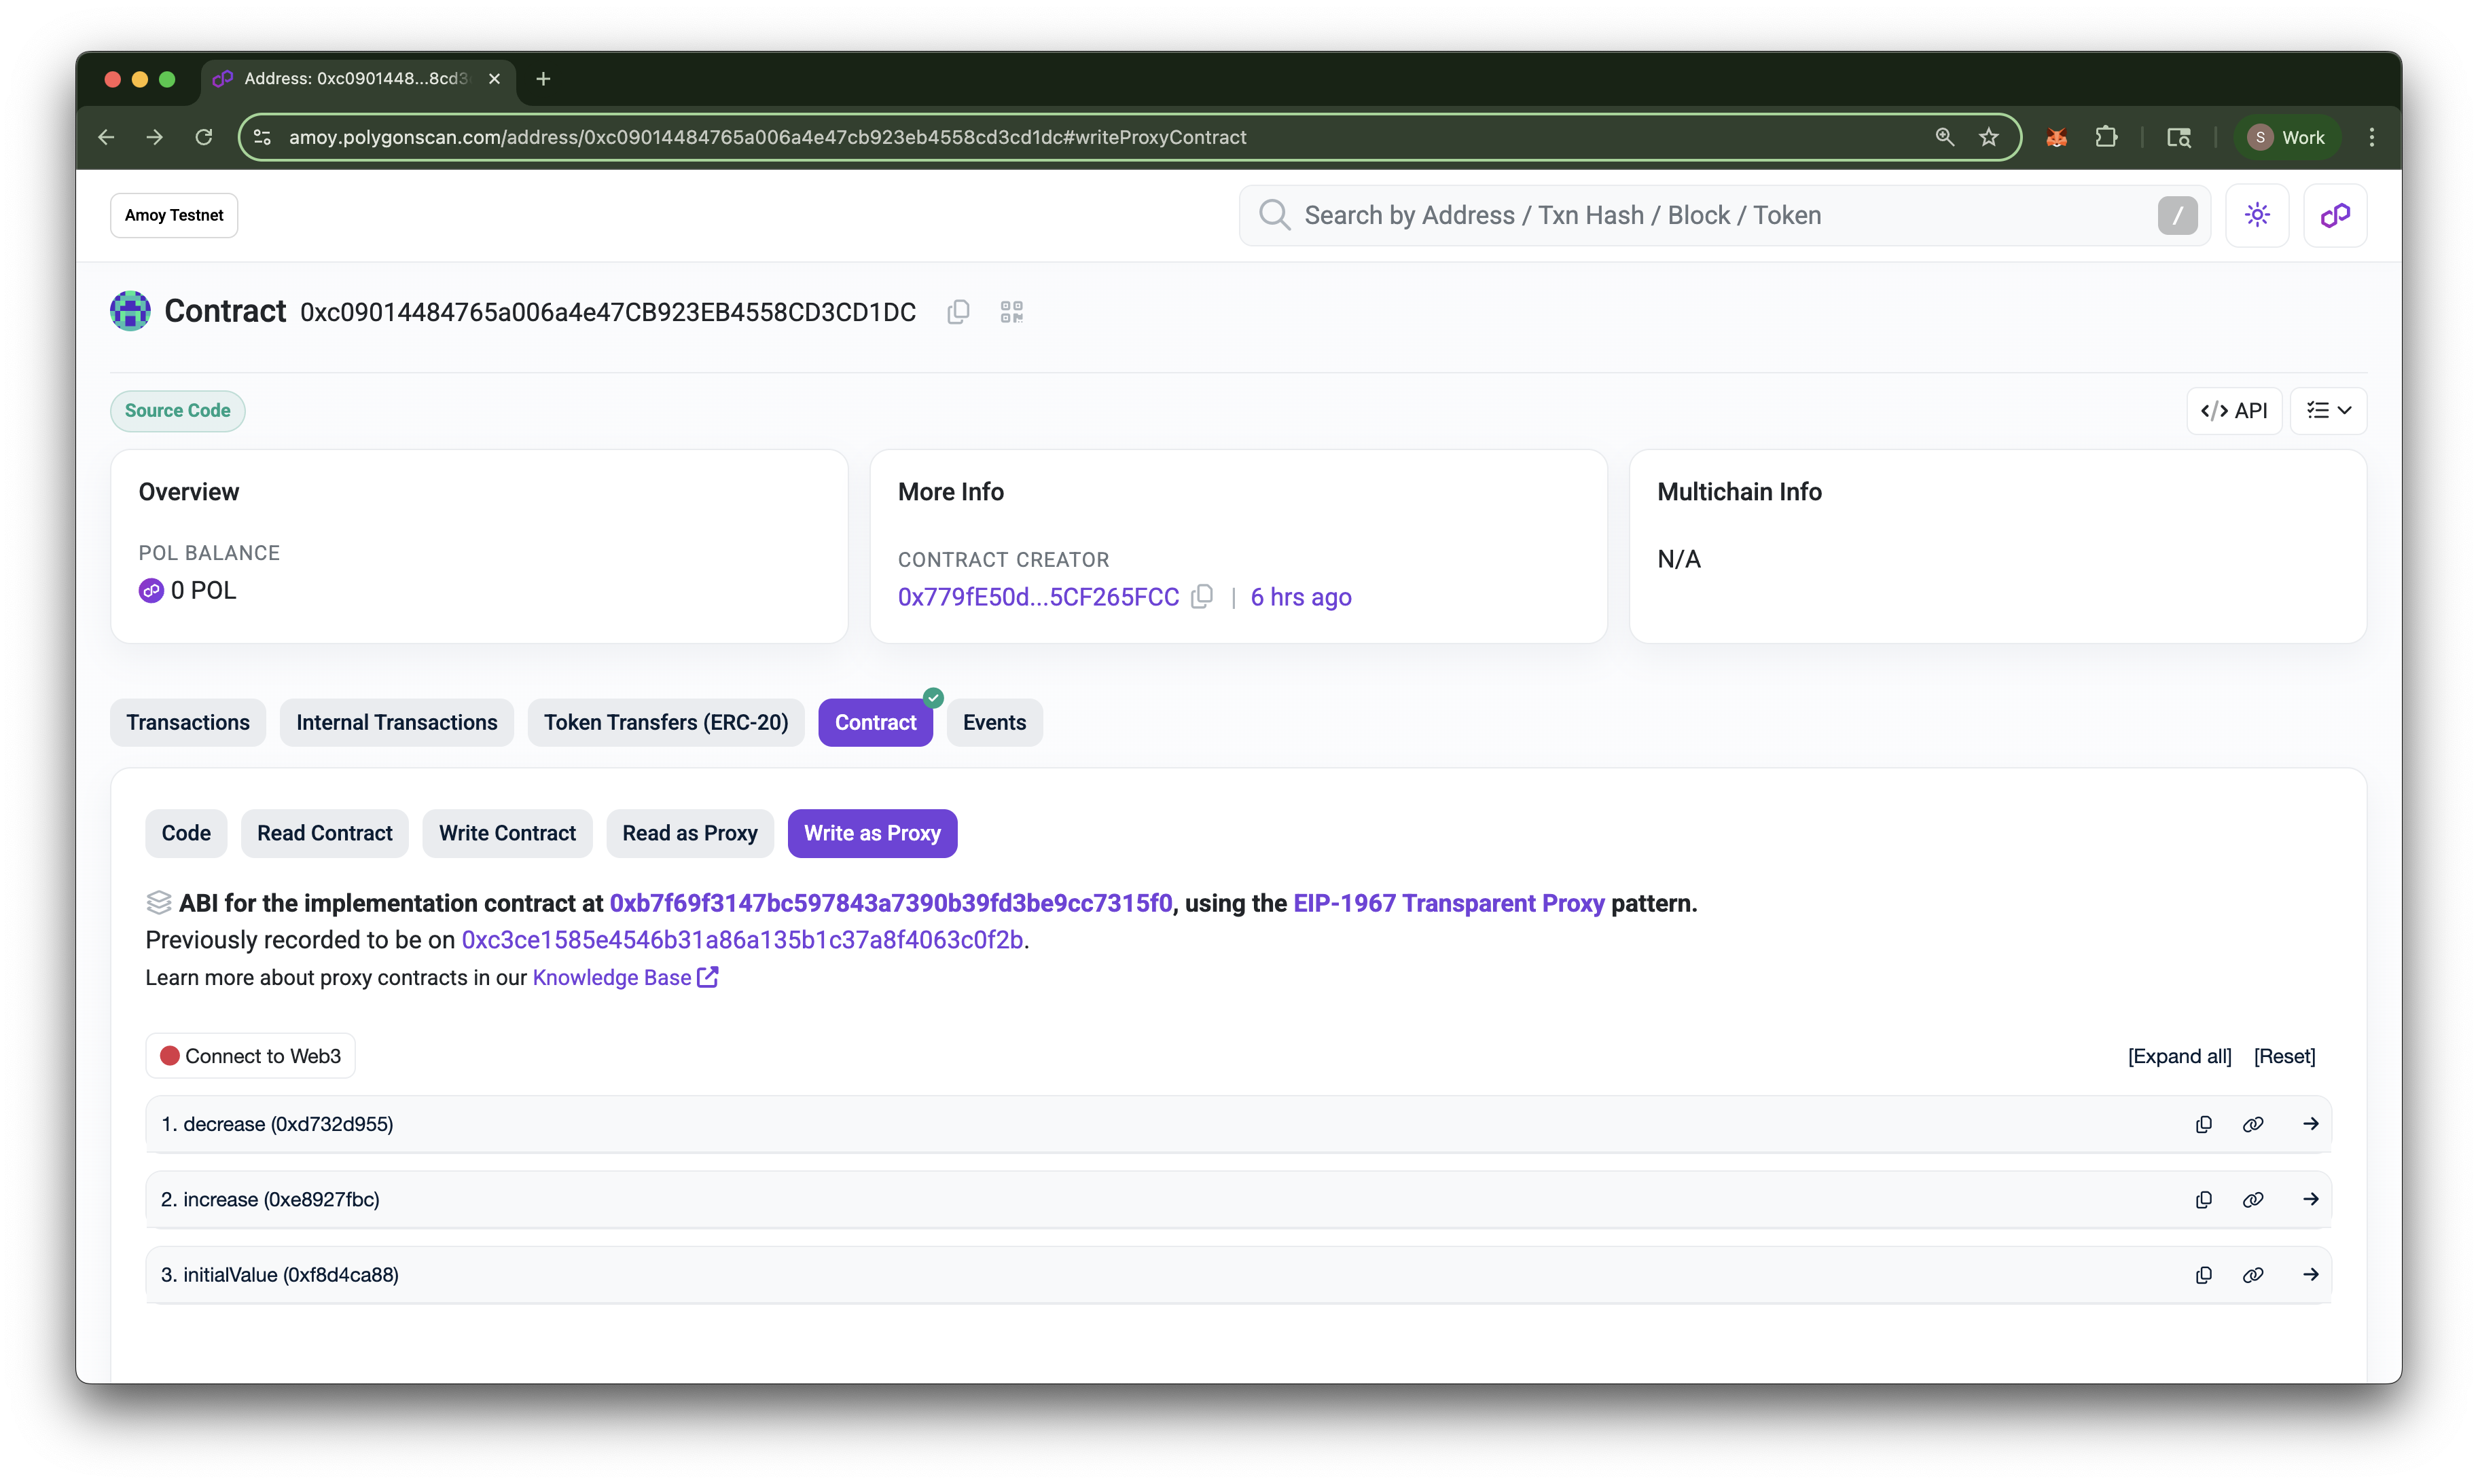The image size is (2478, 1484).
Task: Open MetaMask fox extension icon
Action: click(x=2055, y=138)
